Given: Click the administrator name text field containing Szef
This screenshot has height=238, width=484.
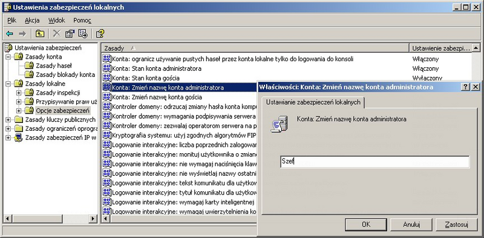Looking at the screenshot, I should click(374, 162).
